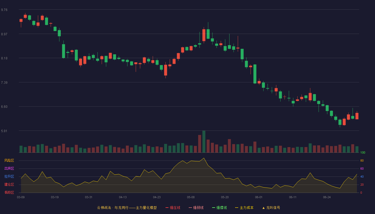Click the tallest volume bar in the chart
Image resolution: width=375 pixels, height=214 pixels.
(x=204, y=142)
